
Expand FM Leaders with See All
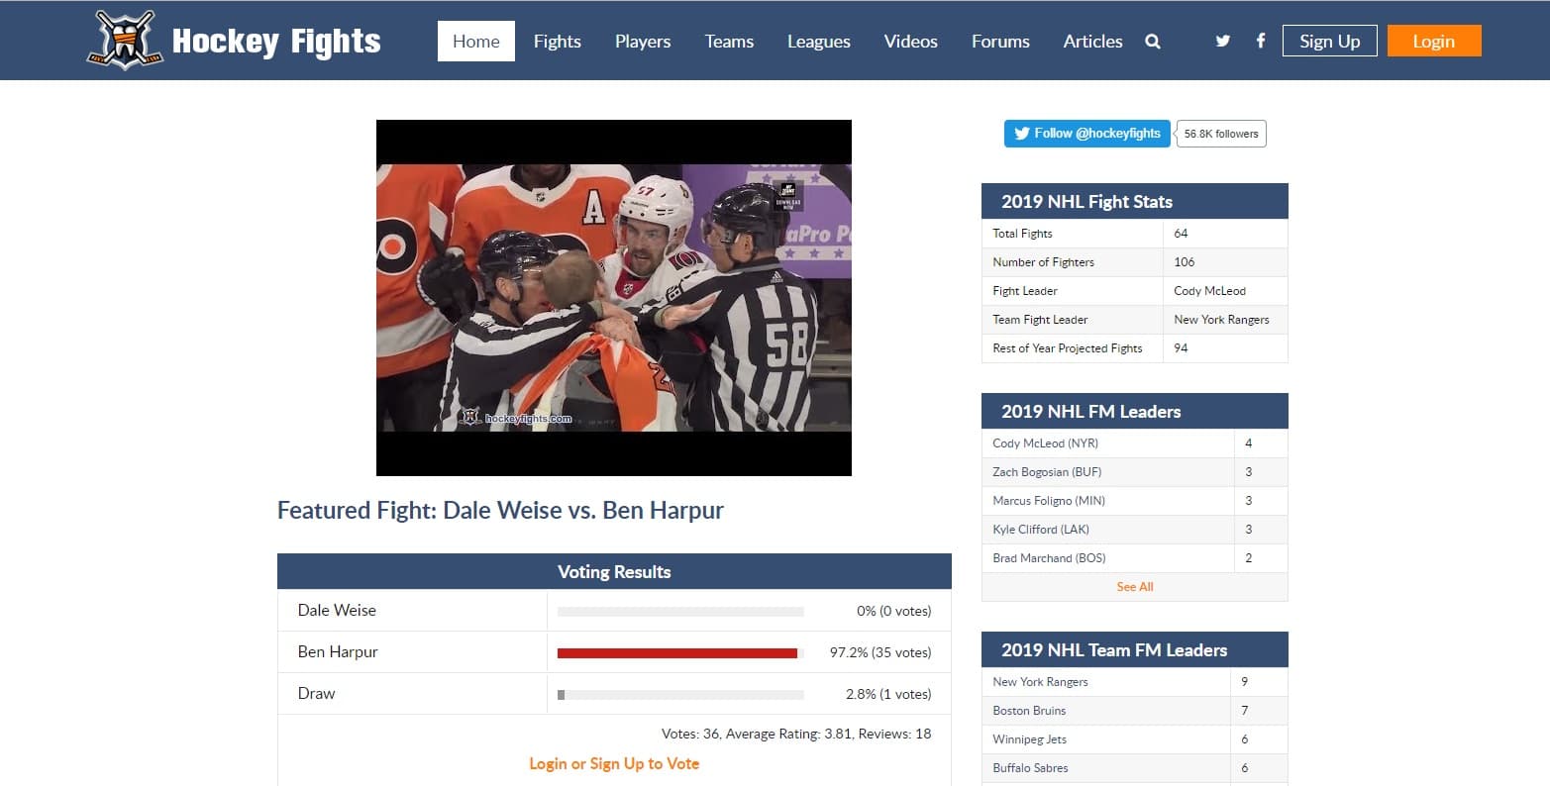pyautogui.click(x=1134, y=587)
